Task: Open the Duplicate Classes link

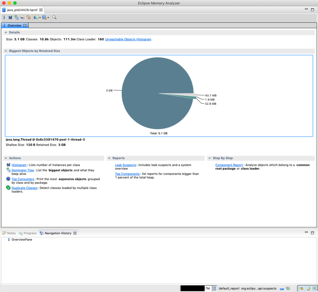Action: [x=24, y=188]
